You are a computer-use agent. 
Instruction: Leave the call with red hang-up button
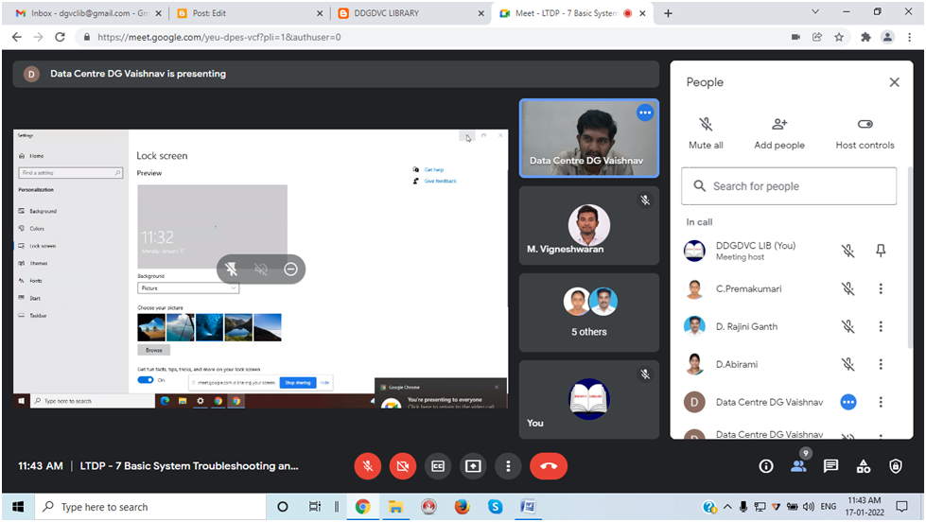click(x=549, y=466)
